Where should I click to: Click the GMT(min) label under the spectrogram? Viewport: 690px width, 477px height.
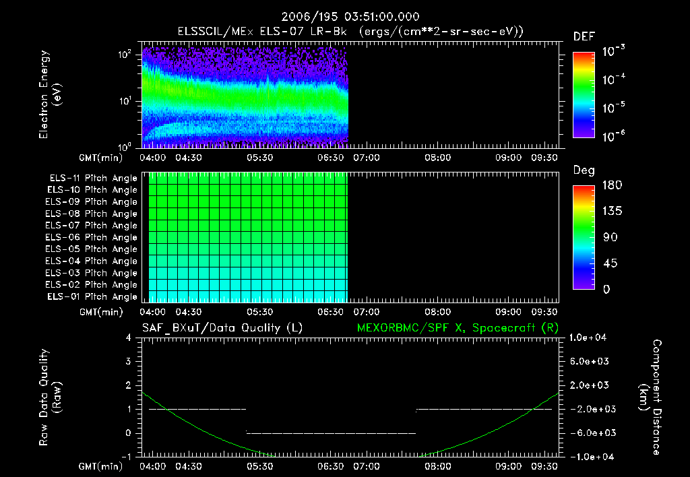(x=101, y=158)
